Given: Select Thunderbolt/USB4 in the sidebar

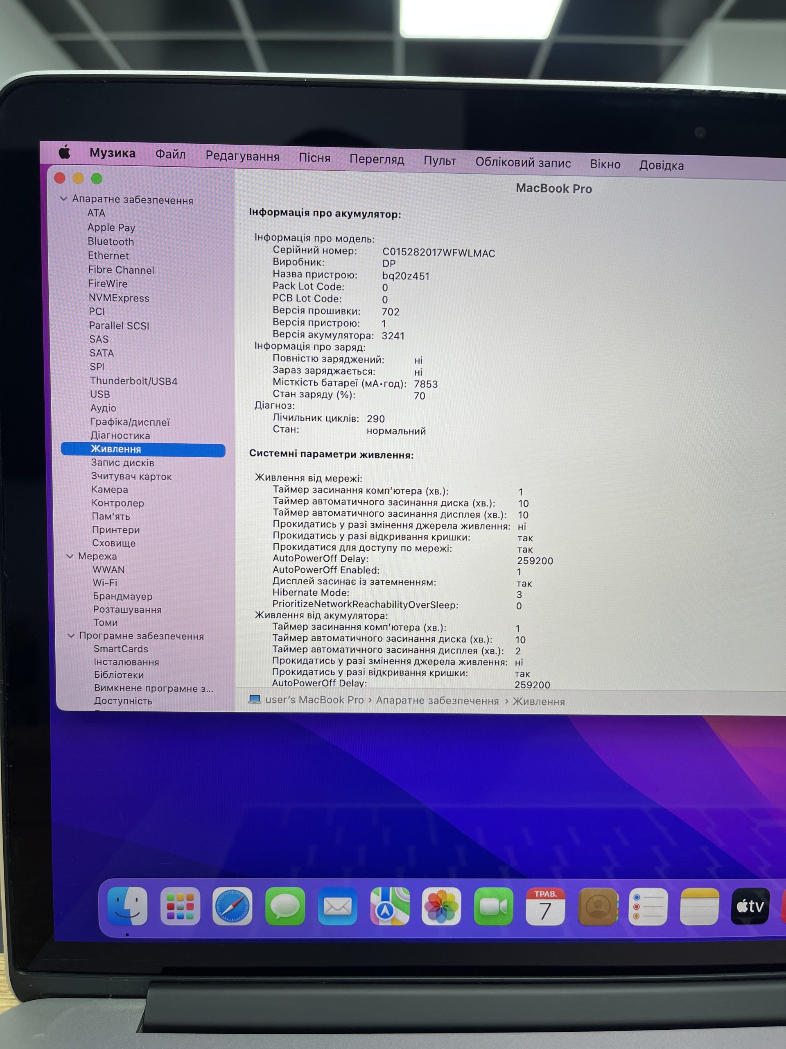Looking at the screenshot, I should pos(133,381).
